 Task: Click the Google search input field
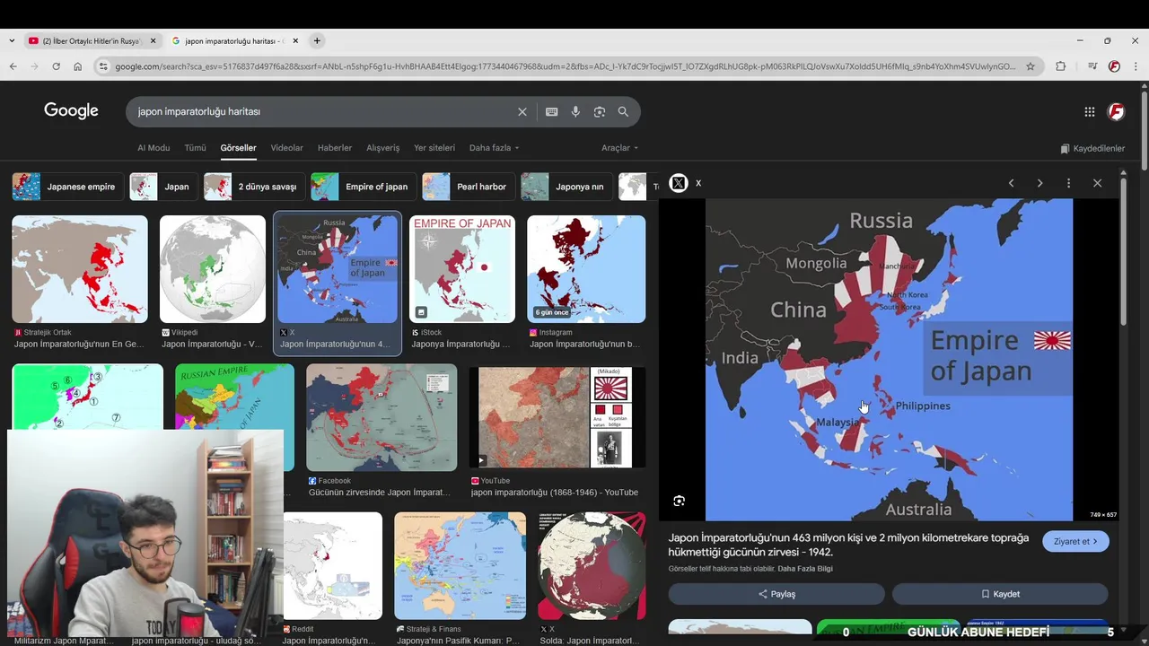[323, 112]
